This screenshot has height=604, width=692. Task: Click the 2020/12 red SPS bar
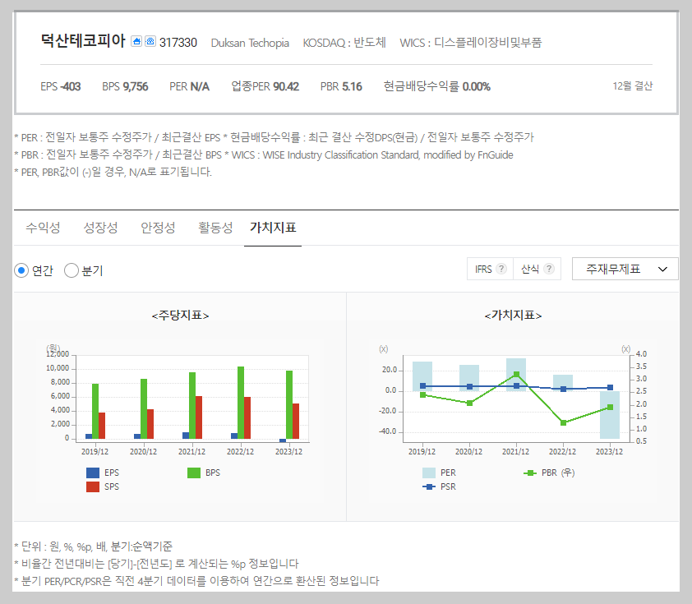150,424
